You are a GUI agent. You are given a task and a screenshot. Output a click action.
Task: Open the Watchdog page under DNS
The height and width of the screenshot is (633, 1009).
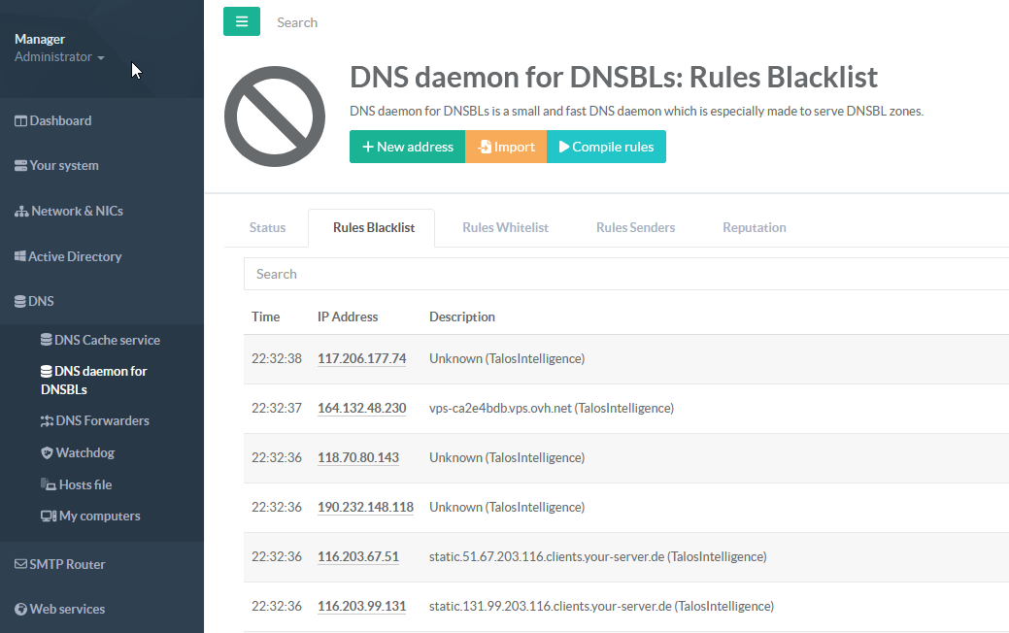pyautogui.click(x=84, y=452)
